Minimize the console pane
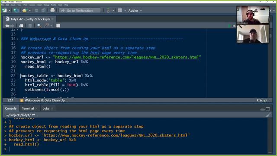Viewport: 277px width, 156px height. pos(263,109)
